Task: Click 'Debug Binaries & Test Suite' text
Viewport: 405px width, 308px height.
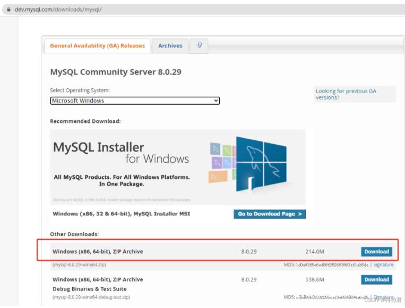Action: pos(90,289)
